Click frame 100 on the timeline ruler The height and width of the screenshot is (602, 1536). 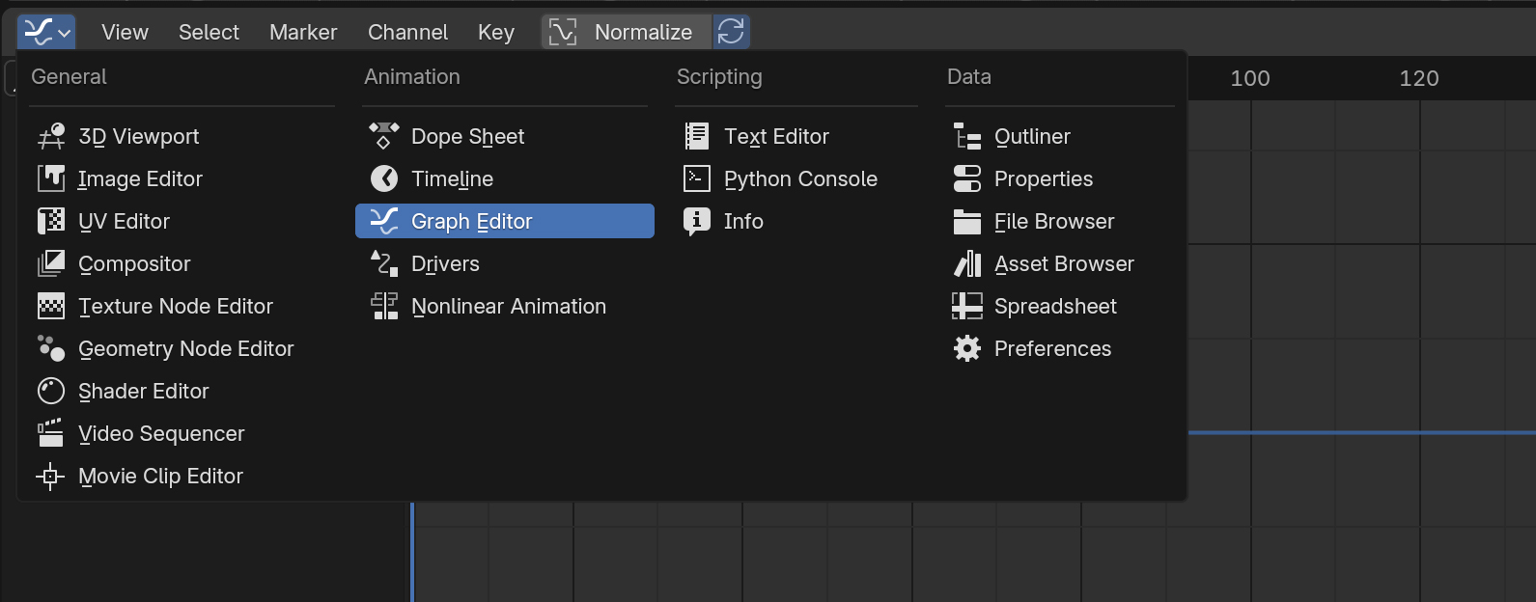1250,78
